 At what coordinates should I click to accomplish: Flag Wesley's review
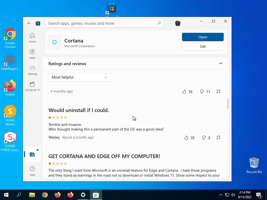pos(219,138)
